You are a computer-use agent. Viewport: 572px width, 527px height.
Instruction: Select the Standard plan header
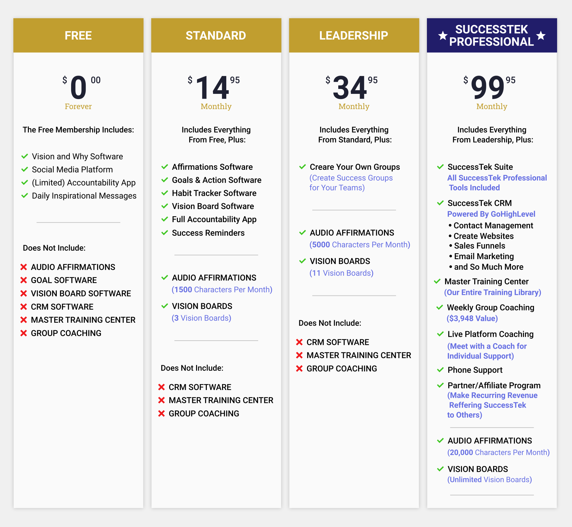pos(216,35)
